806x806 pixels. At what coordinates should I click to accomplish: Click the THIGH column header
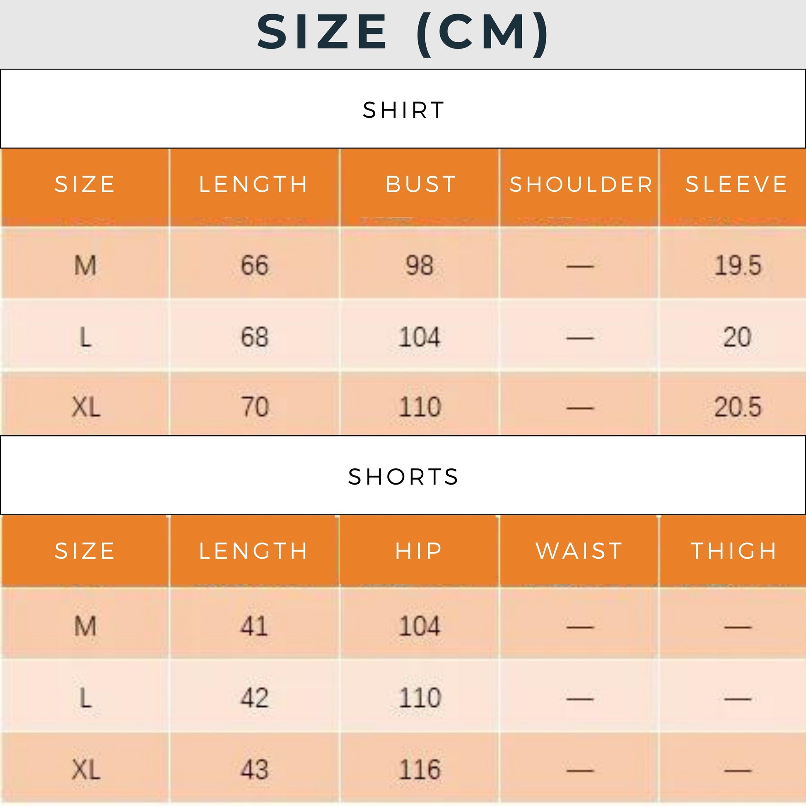click(x=734, y=551)
